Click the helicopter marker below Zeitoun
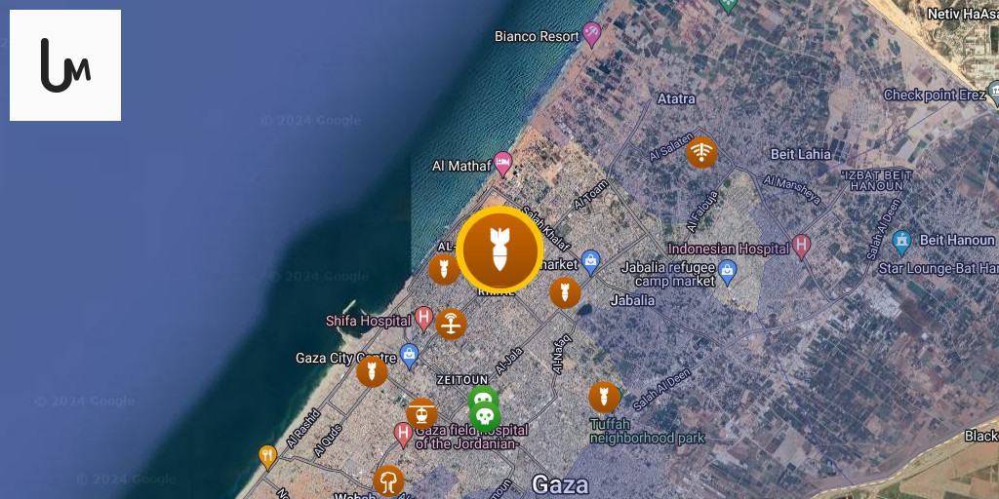Viewport: 999px width, 499px height. click(421, 413)
